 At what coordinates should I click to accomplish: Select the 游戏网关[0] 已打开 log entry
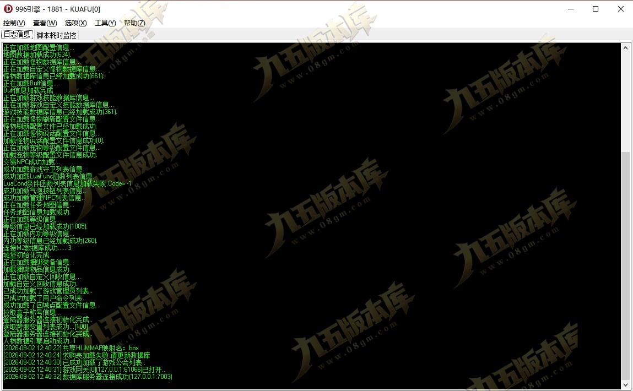pos(84,370)
